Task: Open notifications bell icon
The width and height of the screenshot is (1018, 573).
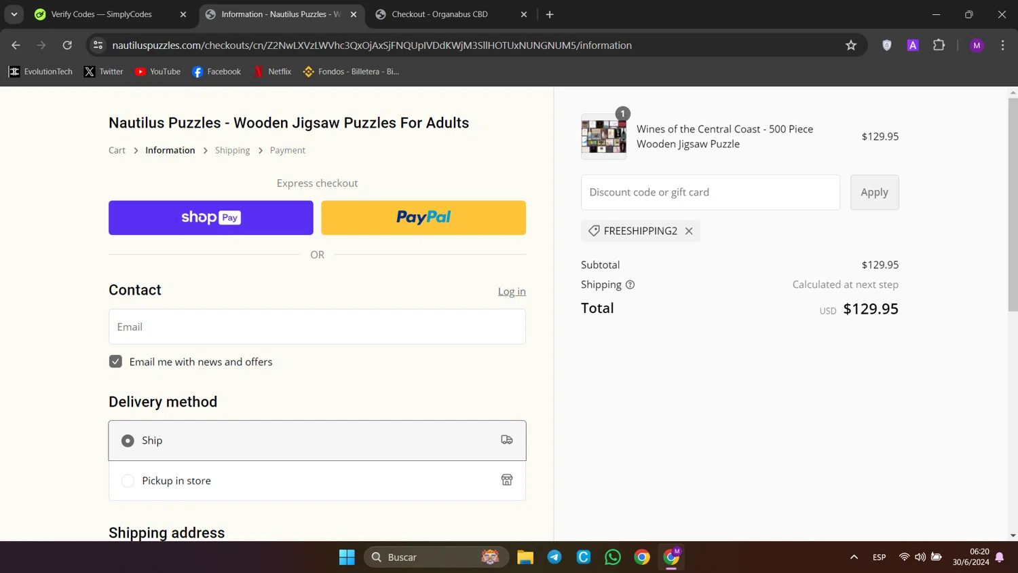Action: (1000, 557)
